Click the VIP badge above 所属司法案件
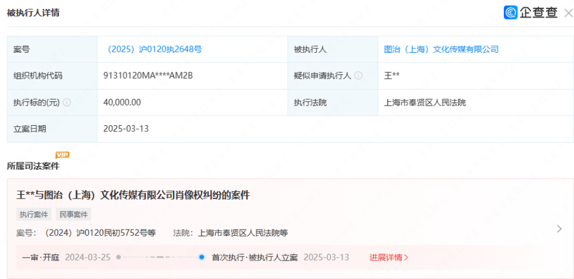Viewport: 574px width, 279px height. tap(62, 155)
